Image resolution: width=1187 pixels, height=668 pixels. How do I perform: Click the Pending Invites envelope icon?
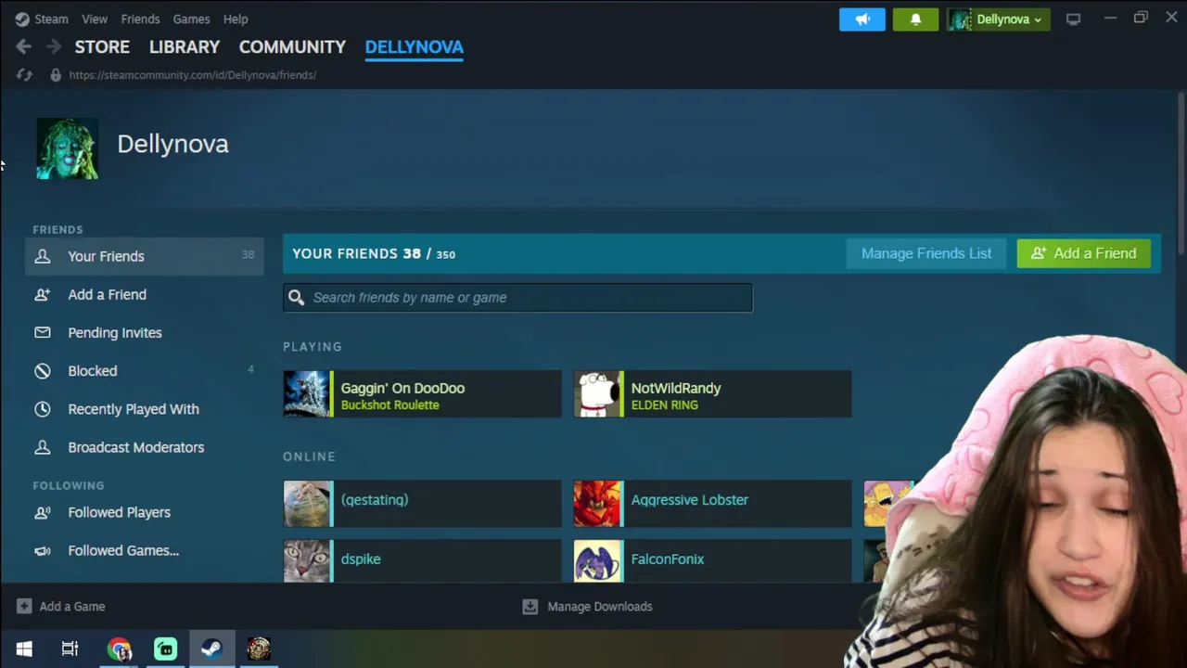click(43, 332)
